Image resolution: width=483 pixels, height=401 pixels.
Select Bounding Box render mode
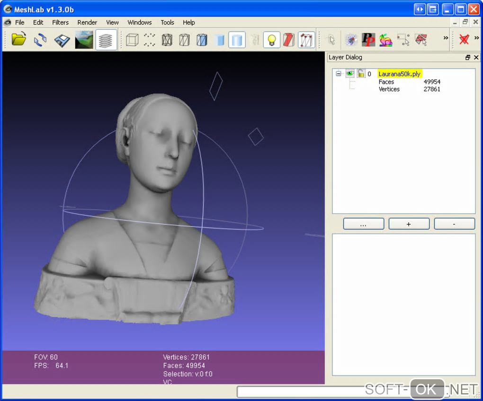[x=132, y=40]
